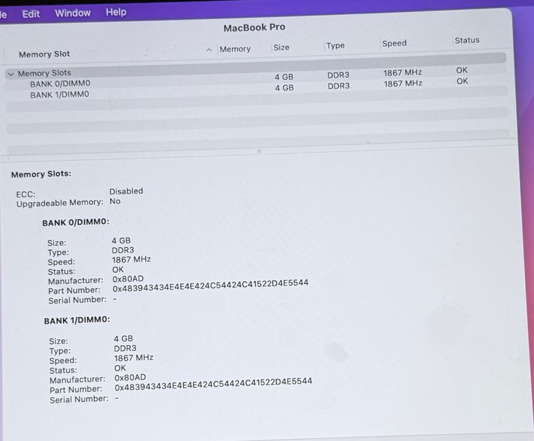This screenshot has width=534, height=441.
Task: Sort by Memory Slot column header
Action: point(44,54)
